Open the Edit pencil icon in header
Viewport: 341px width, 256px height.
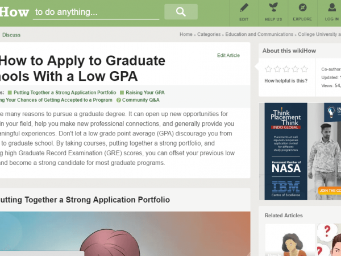click(x=244, y=8)
